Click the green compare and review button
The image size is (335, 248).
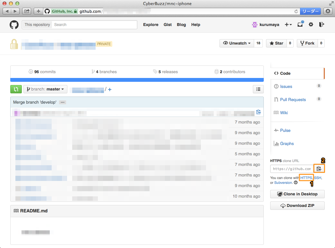(x=16, y=89)
